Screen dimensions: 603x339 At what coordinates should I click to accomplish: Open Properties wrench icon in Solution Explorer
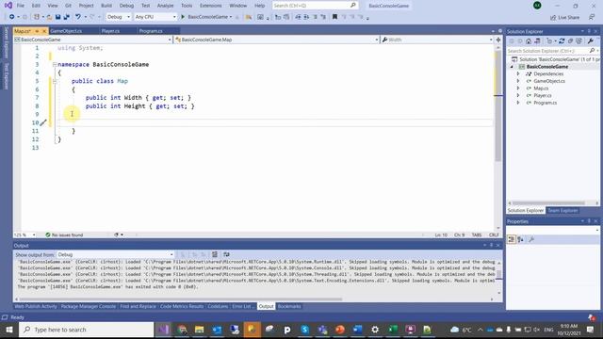[x=591, y=41]
